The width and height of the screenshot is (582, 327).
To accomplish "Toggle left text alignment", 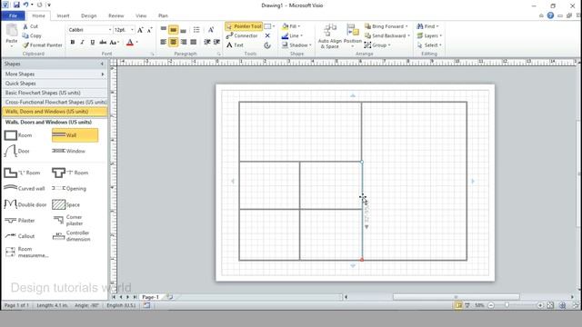I will click(x=164, y=42).
